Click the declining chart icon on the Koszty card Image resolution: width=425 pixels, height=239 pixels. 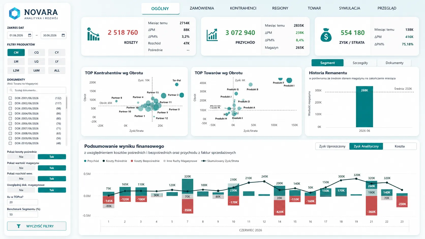(93, 34)
